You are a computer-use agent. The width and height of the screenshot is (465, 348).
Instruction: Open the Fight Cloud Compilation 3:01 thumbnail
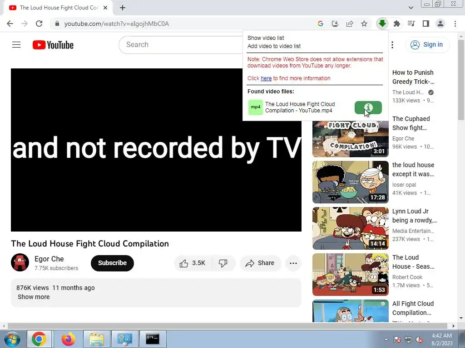coord(350,139)
